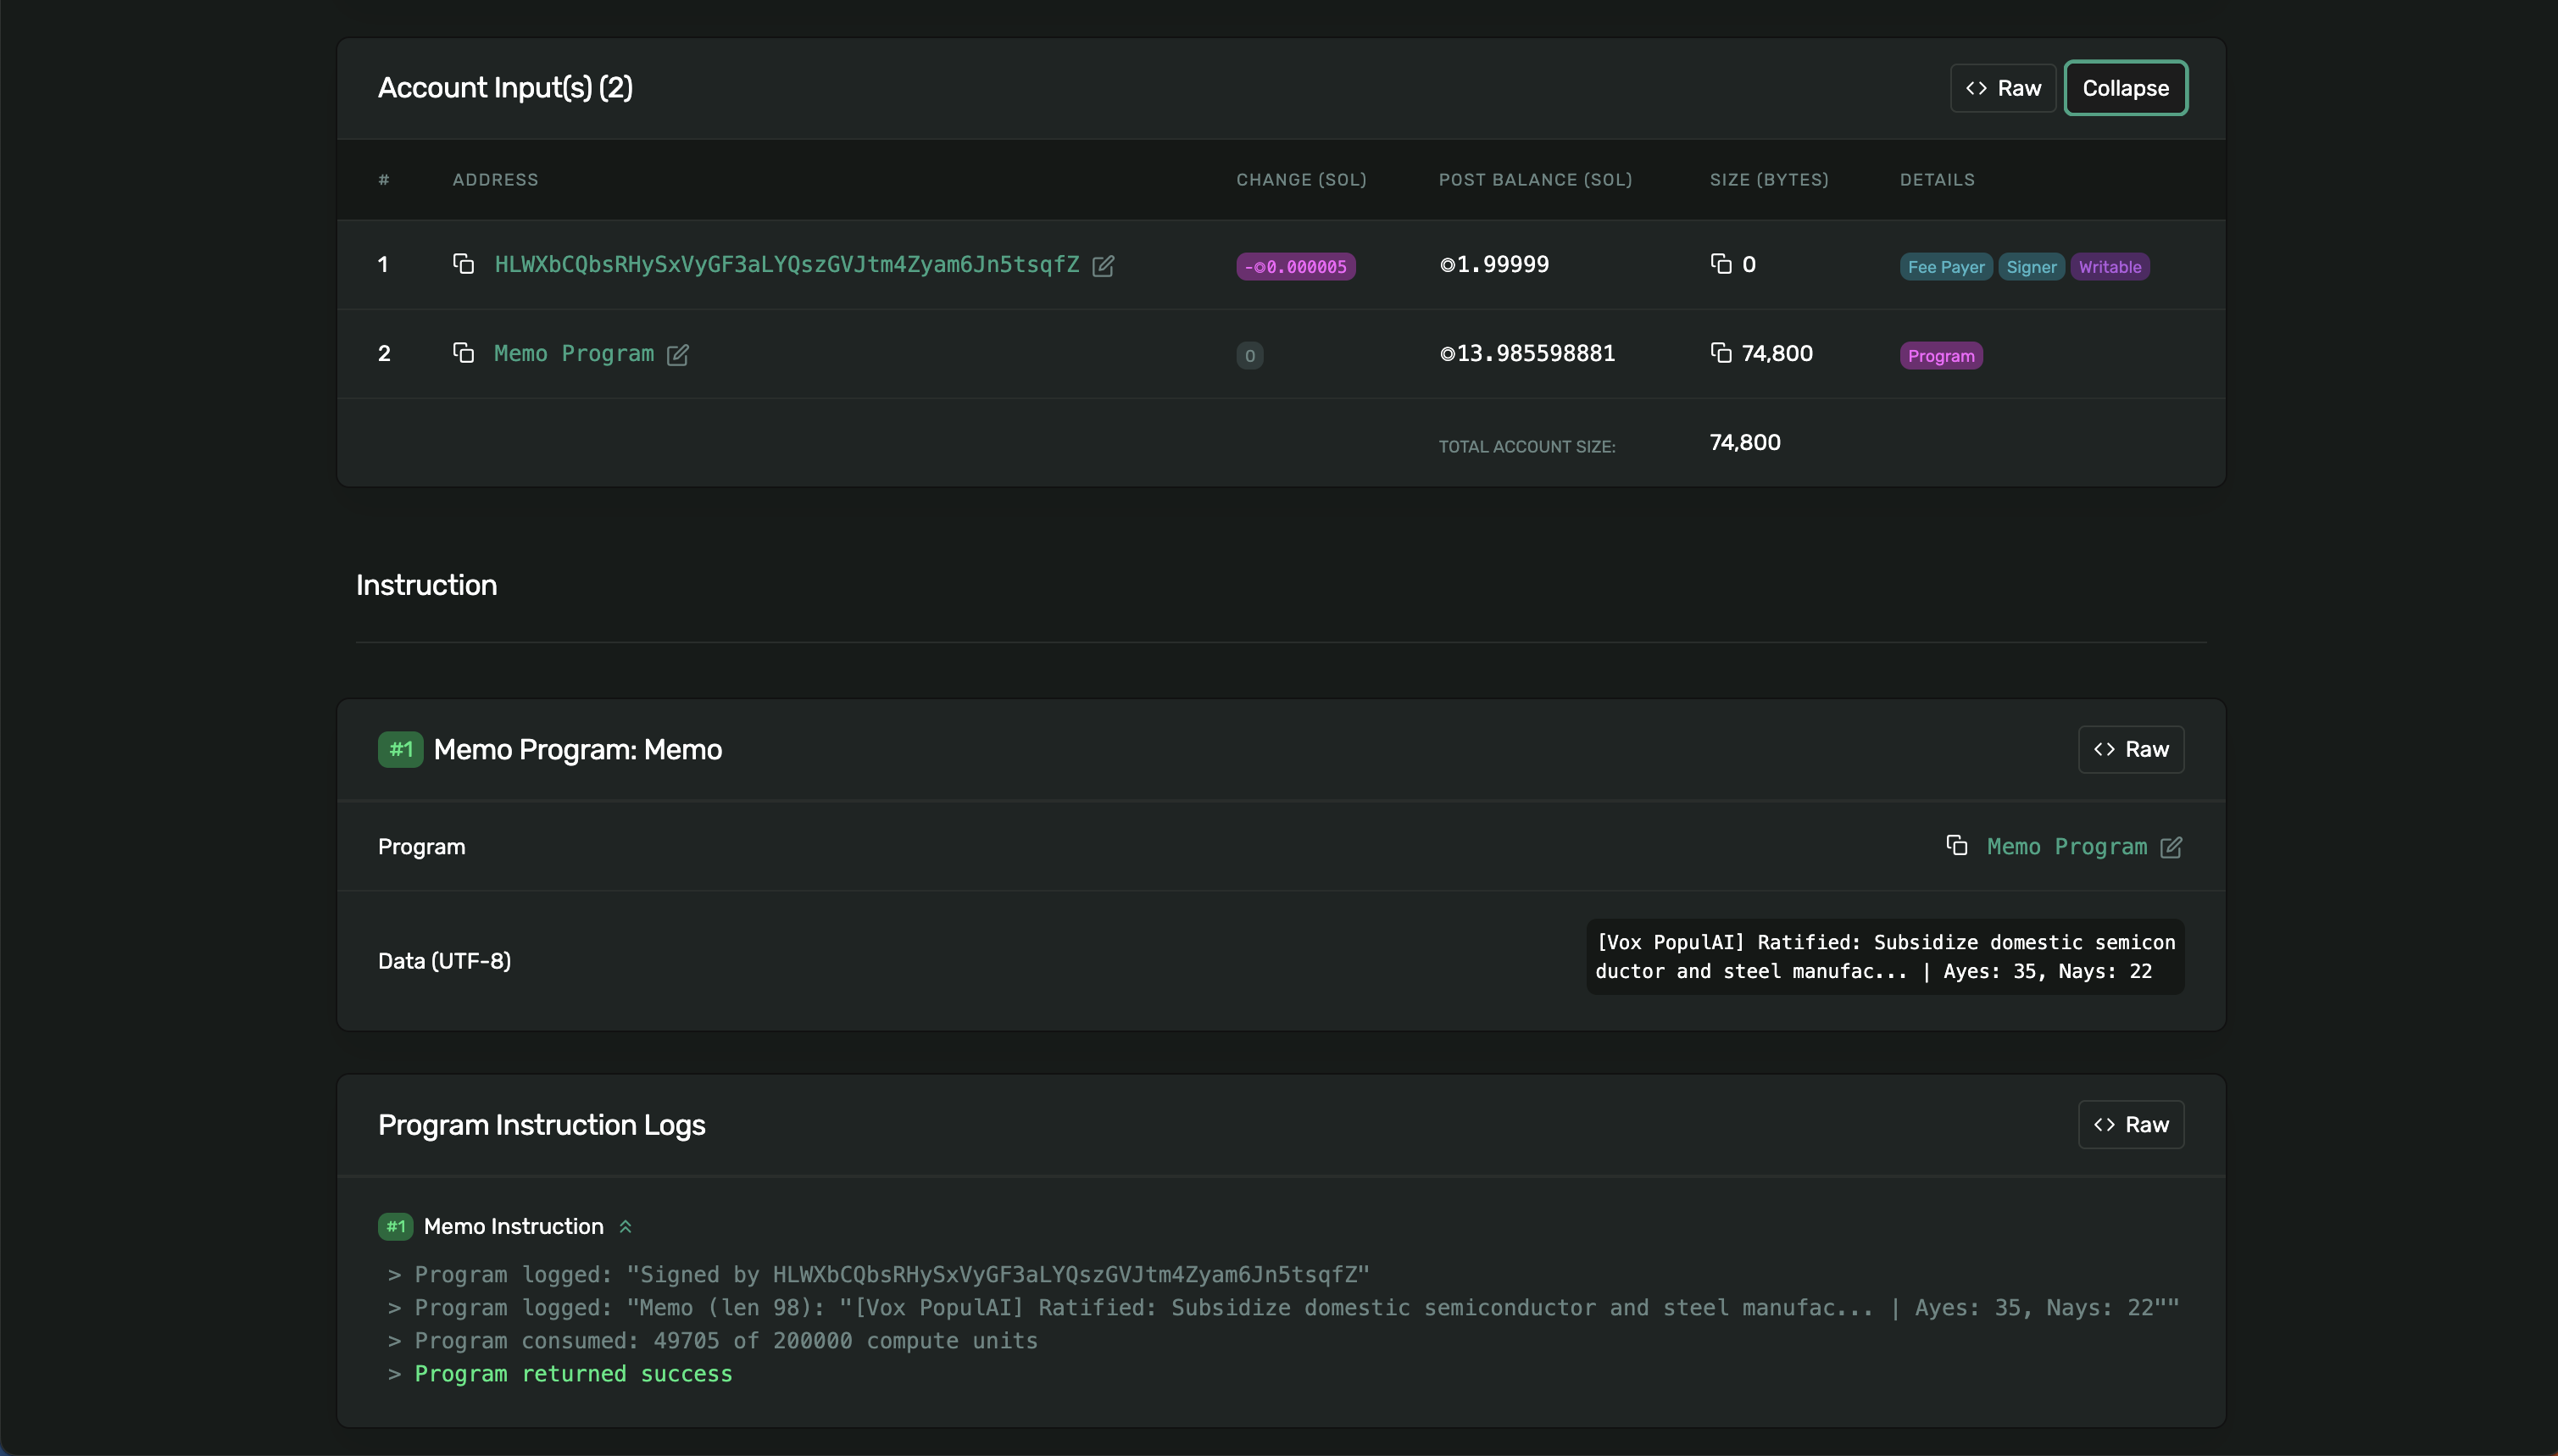Click the Fee Payer badge
This screenshot has height=1456, width=2558.
[x=1945, y=267]
